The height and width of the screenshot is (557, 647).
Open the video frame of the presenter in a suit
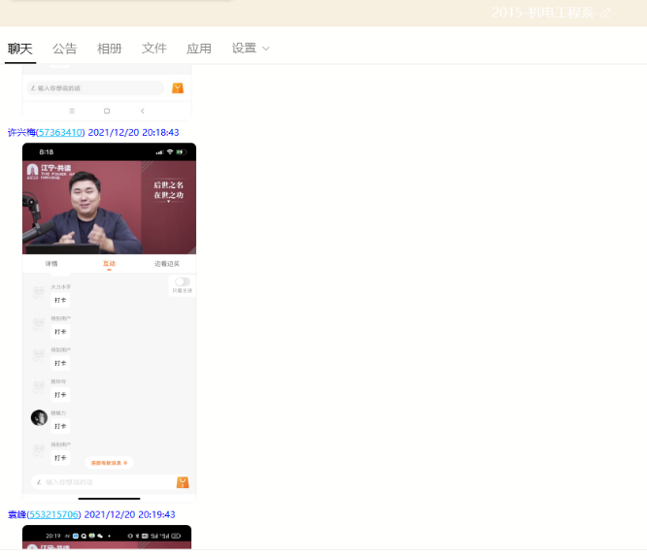pos(109,207)
